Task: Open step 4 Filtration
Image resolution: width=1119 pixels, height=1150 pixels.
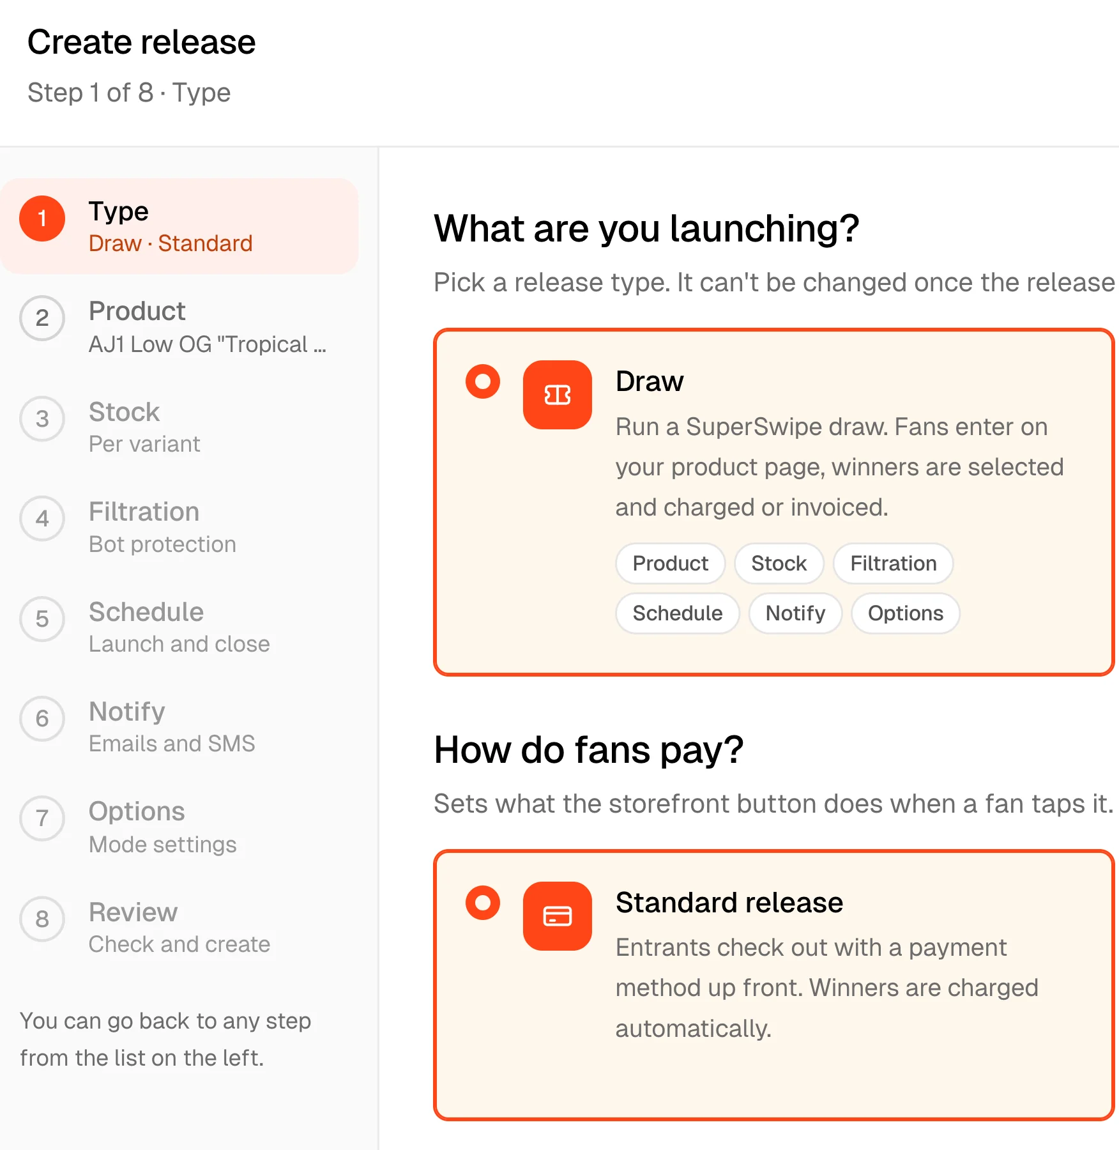Action: 179,527
